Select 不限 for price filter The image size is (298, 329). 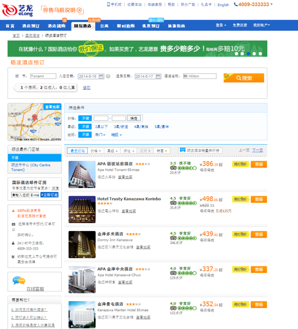click(x=85, y=118)
